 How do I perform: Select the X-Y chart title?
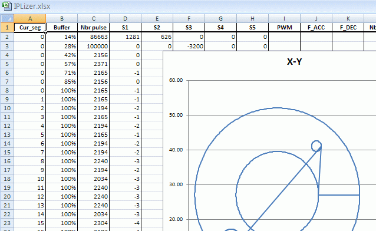[294, 62]
